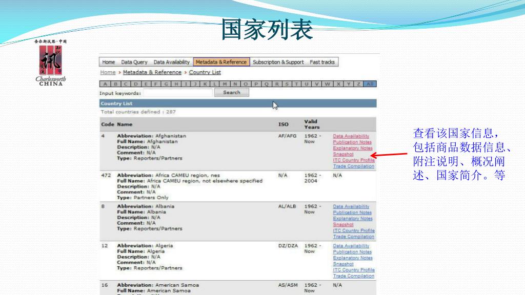The height and width of the screenshot is (295, 525).
Task: Open Albania Snapshot link
Action: [x=343, y=225]
